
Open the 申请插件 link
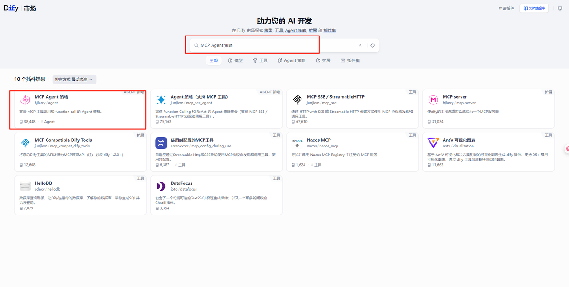click(506, 8)
